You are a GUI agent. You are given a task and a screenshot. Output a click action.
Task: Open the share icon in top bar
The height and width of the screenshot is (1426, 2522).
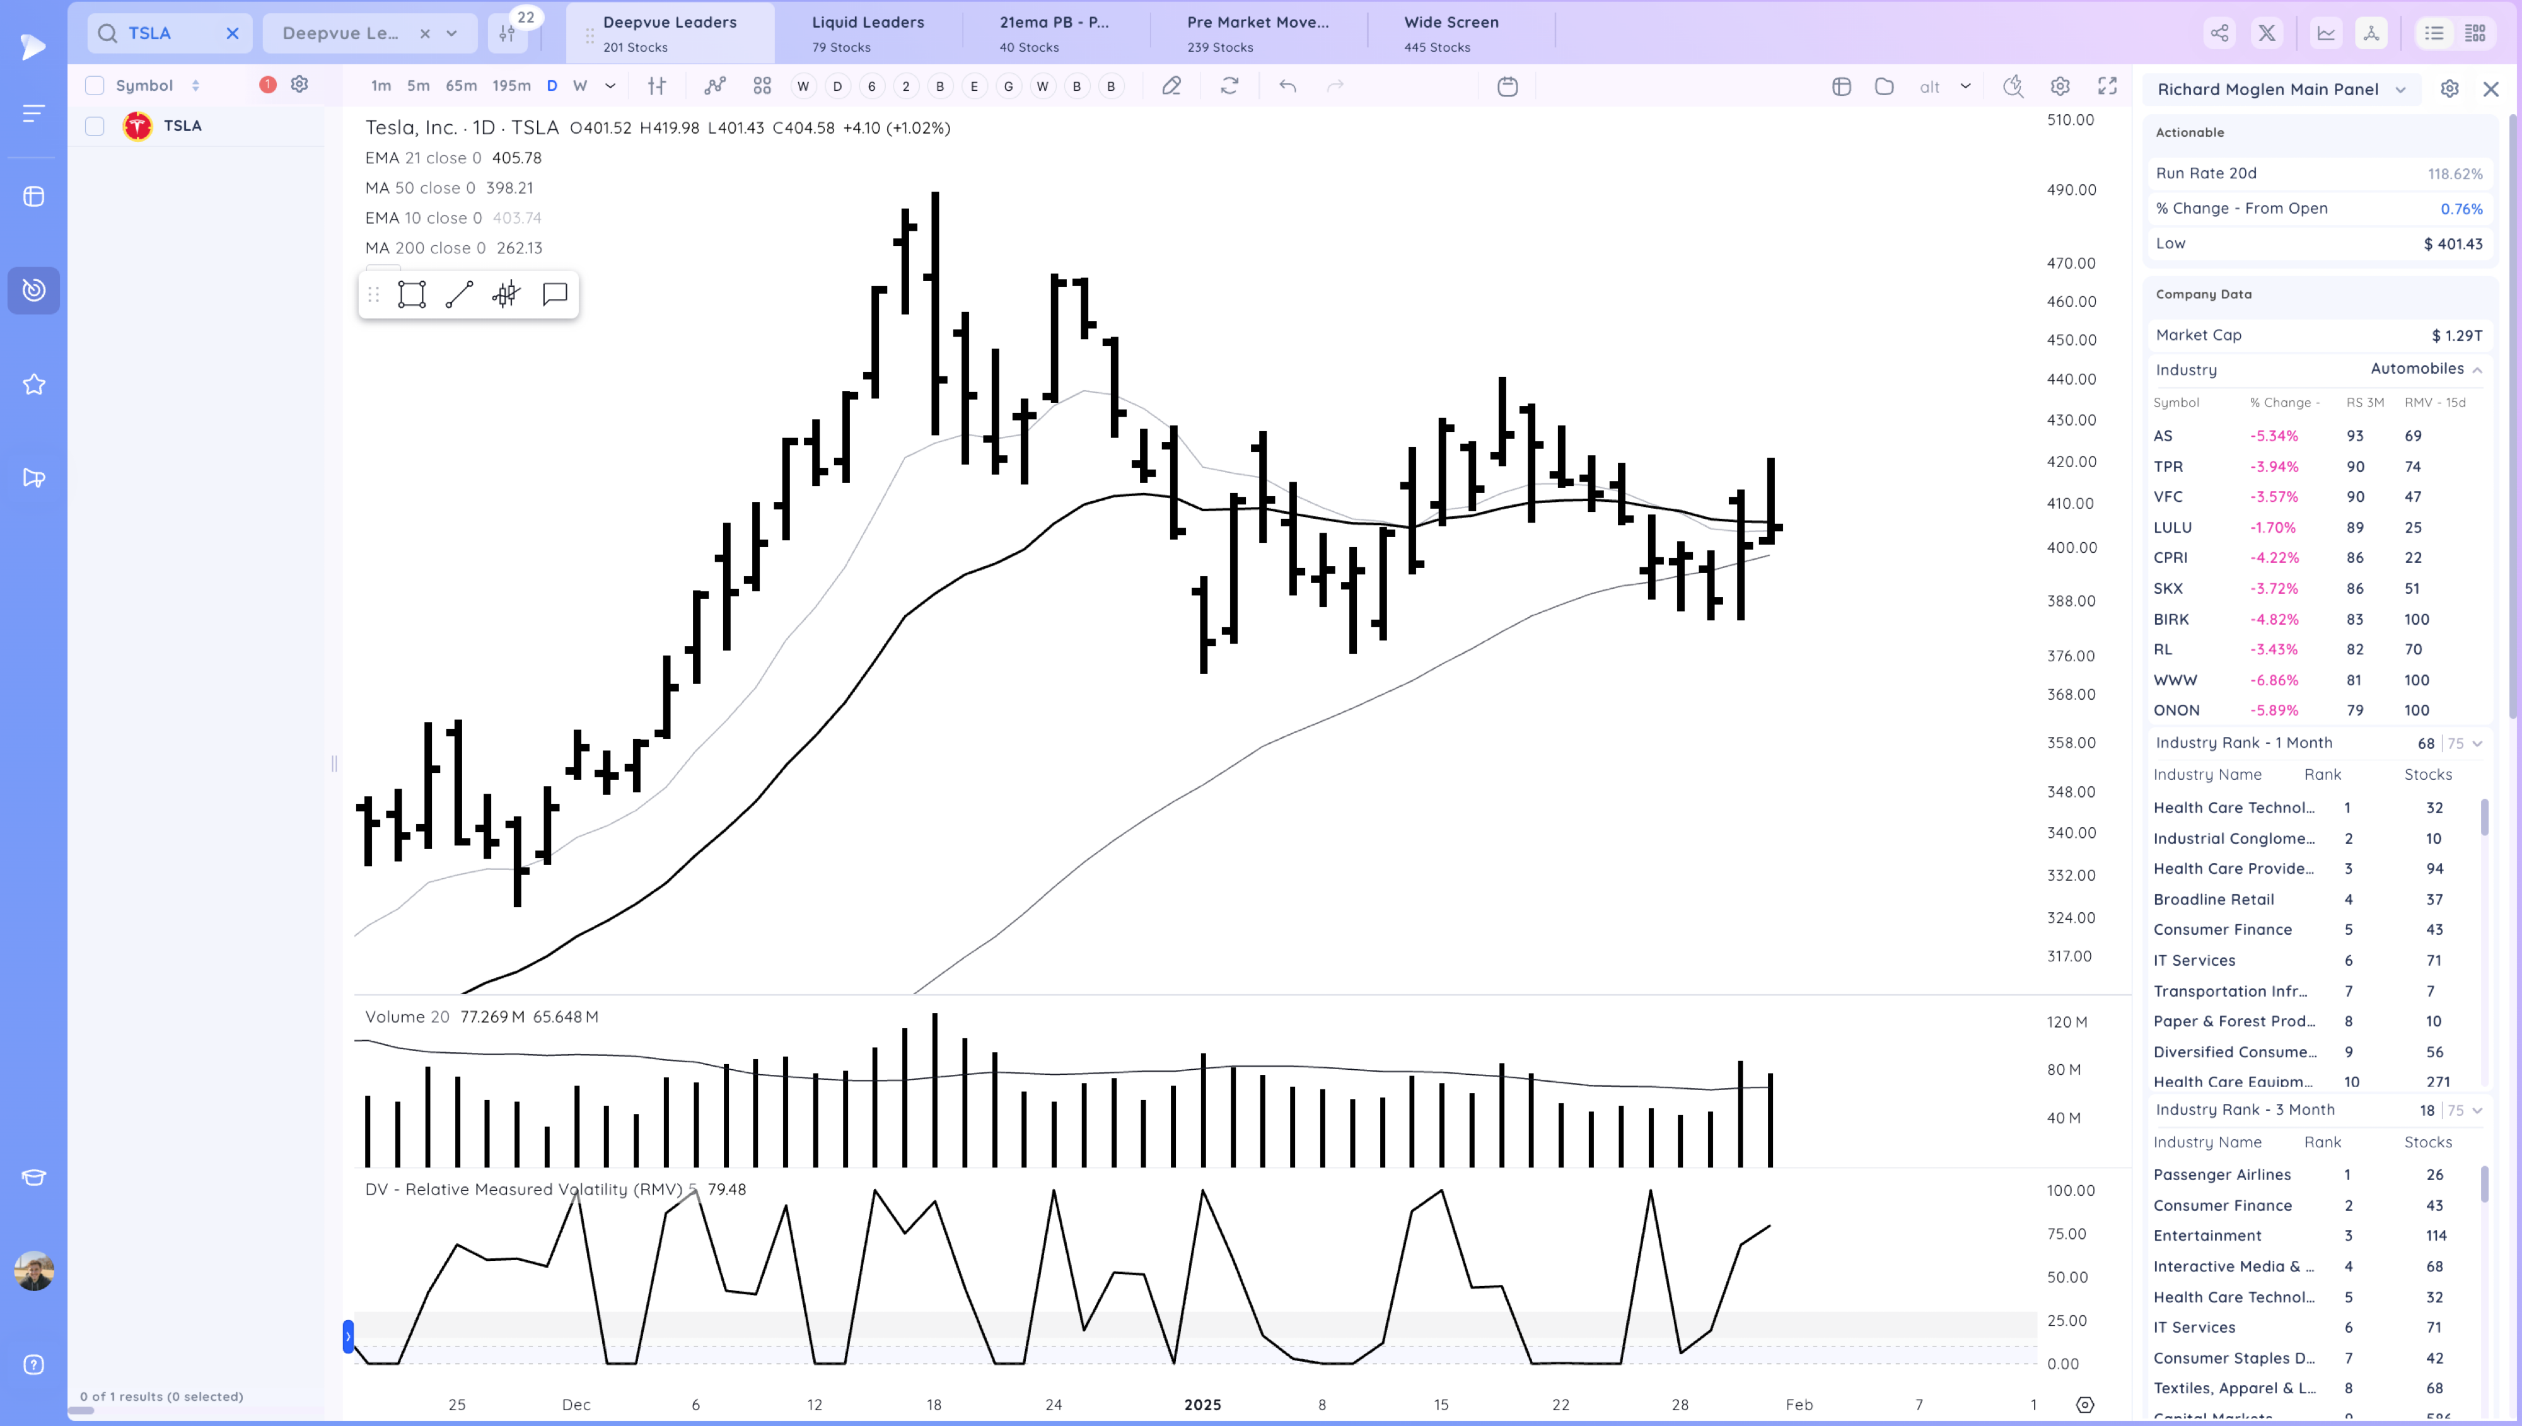click(x=2219, y=33)
